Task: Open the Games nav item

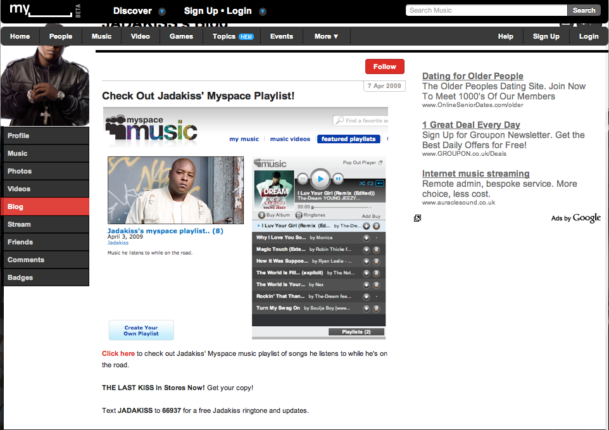Action: coord(181,37)
